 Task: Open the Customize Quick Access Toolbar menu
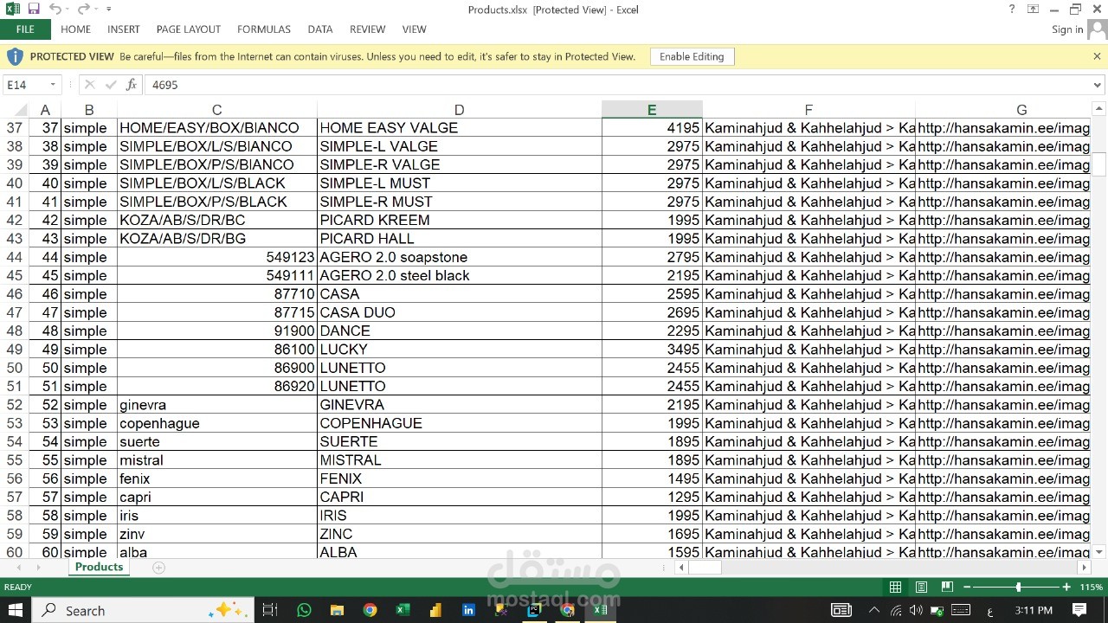[108, 10]
